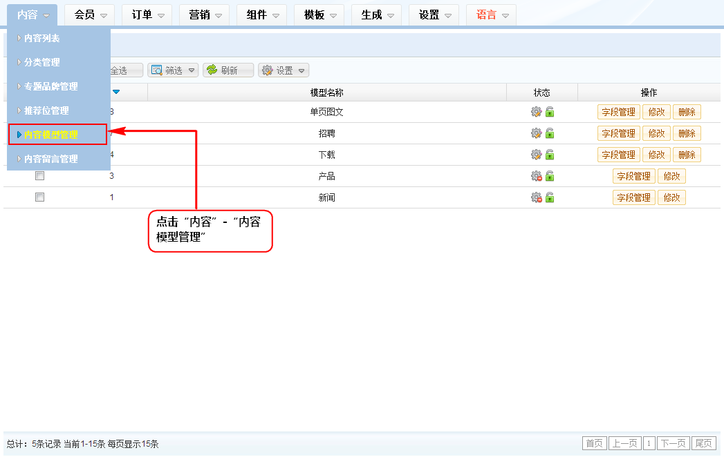Click the green unlock icon for 单页图文
The height and width of the screenshot is (457, 724).
550,112
